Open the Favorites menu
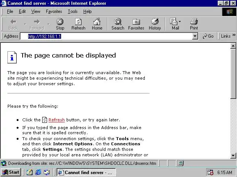This screenshot has height=177, width=237. (x=54, y=11)
